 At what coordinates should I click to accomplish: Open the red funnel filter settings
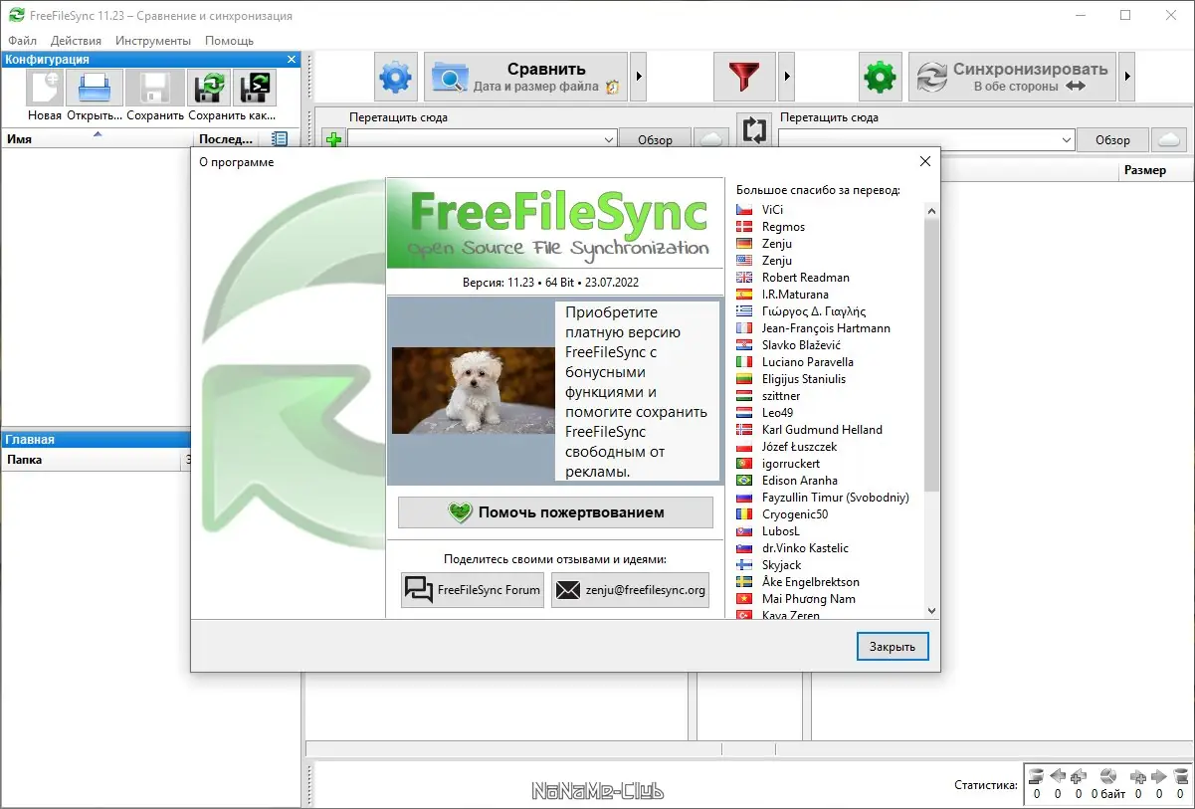pos(744,77)
